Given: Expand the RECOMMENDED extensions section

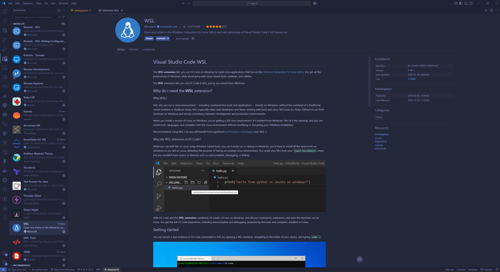Looking at the screenshot, I should [x=22, y=265].
